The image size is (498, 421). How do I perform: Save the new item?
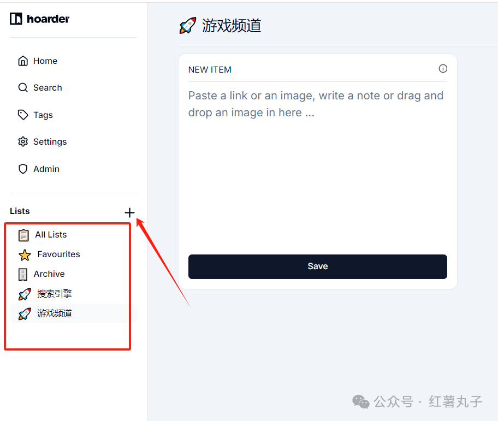coord(318,266)
